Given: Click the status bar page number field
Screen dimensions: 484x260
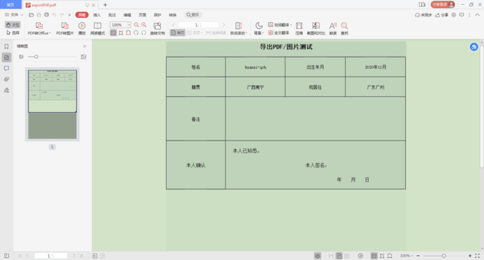Looking at the screenshot, I should tap(50, 256).
